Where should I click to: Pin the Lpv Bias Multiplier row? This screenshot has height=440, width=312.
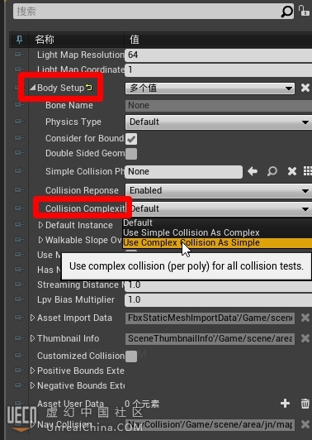[x=19, y=299]
